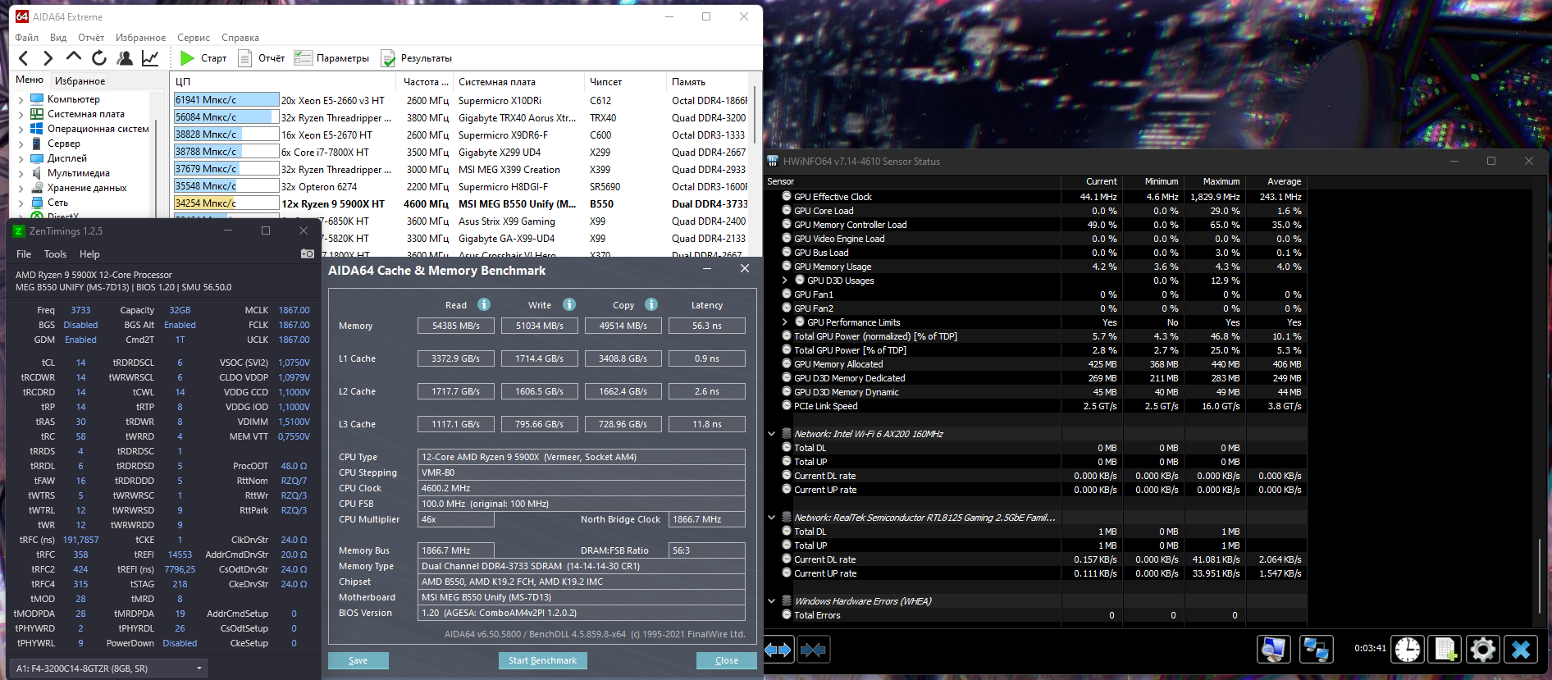1552x680 pixels.
Task: Take a ZenTimings screenshot with the camera icon
Action: 308,254
